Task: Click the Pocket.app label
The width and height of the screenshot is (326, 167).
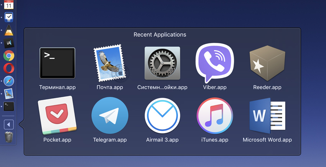Action: tap(58, 140)
